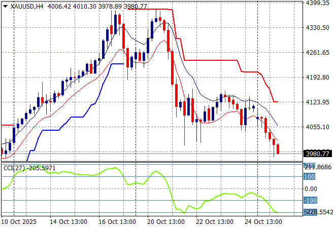Click the 4192.80 price axis label

click(318, 78)
